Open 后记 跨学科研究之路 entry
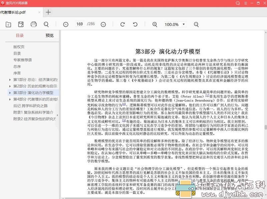This screenshot has width=267, height=199. (30, 106)
